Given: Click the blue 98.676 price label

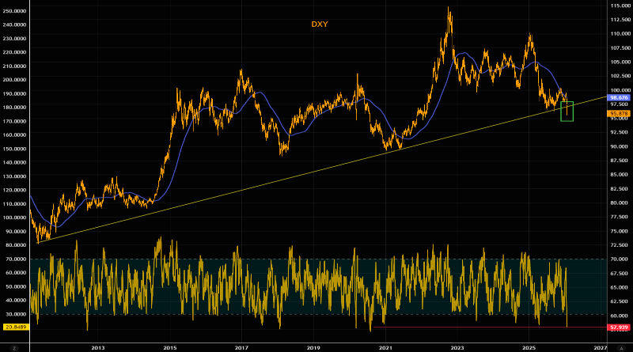Looking at the screenshot, I should click(x=619, y=97).
